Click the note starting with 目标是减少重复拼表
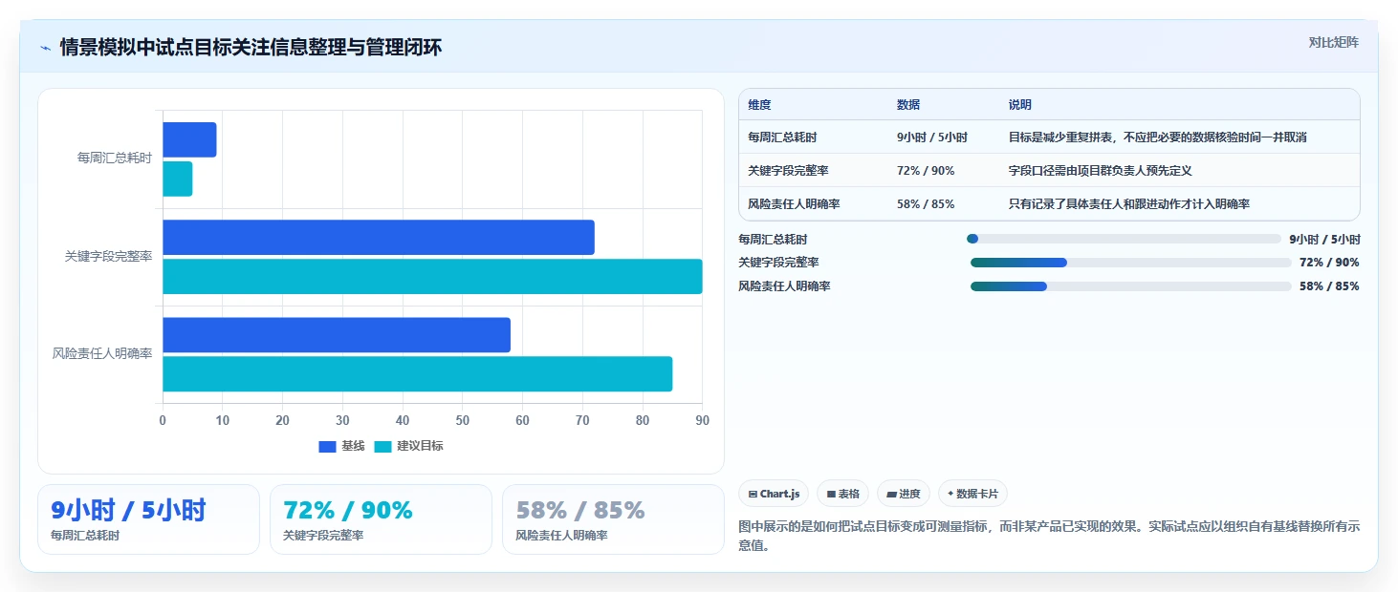Screen dimensions: 1398x592 tap(1158, 137)
